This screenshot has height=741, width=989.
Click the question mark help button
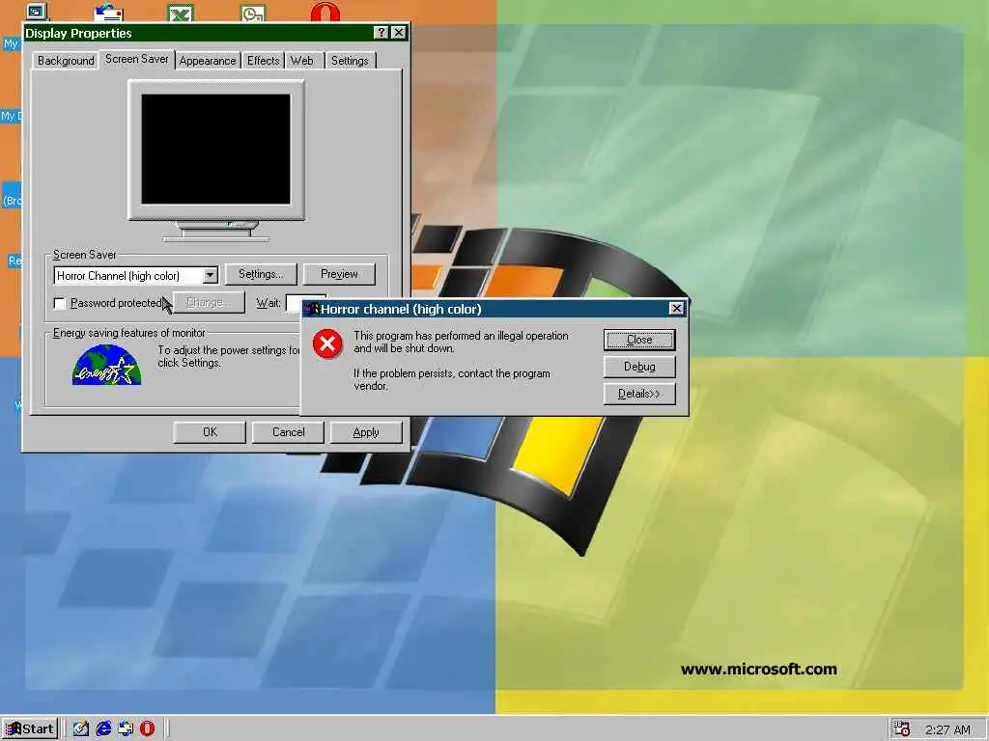381,33
